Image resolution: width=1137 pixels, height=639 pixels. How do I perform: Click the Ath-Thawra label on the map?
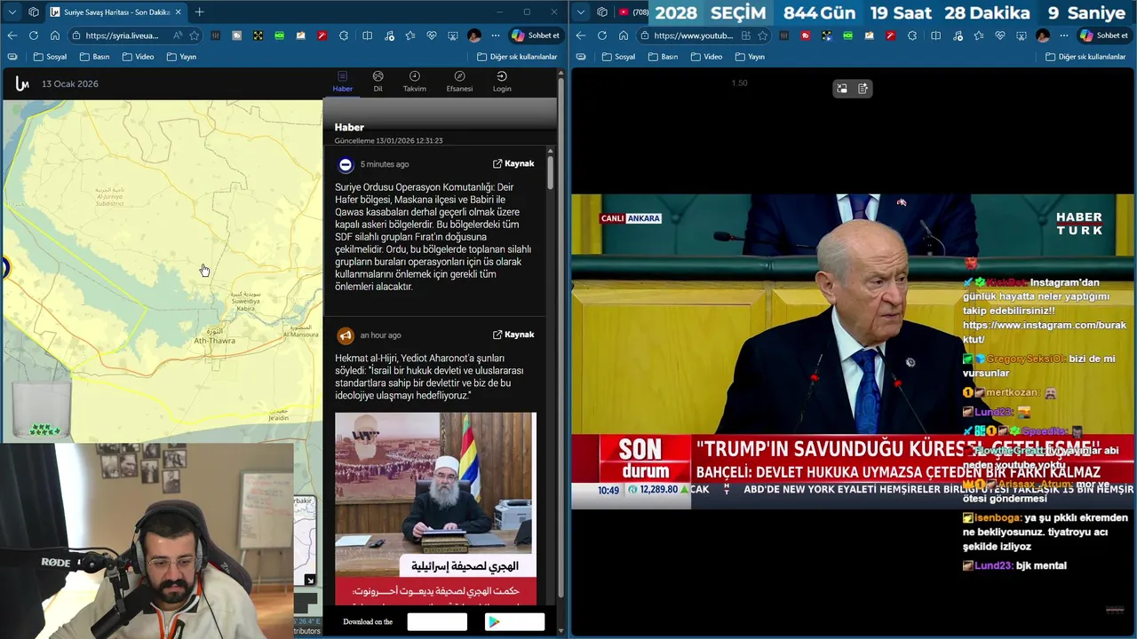pyautogui.click(x=215, y=341)
